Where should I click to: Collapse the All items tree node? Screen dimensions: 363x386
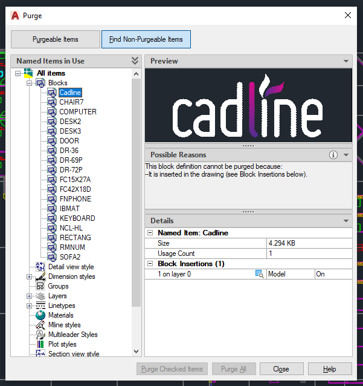pos(18,74)
